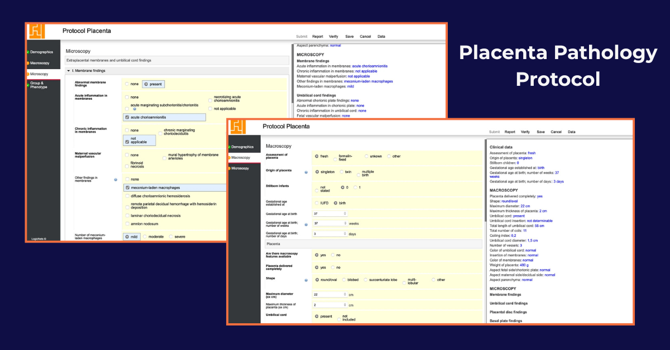
Task: Select 'succenturiate lobe' shape option
Action: pyautogui.click(x=366, y=280)
